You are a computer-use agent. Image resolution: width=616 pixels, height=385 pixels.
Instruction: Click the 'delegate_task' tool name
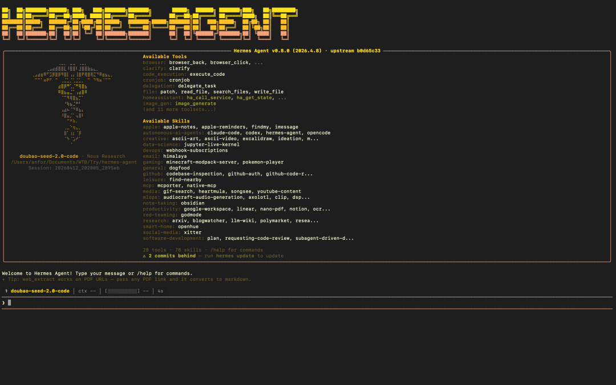tap(197, 86)
